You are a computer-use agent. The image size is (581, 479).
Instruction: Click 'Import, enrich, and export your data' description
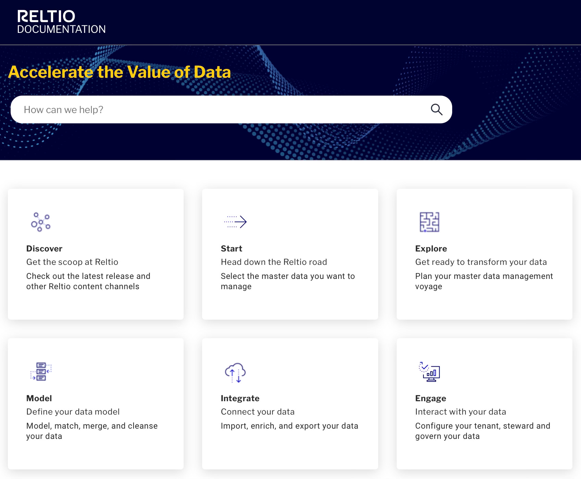(289, 426)
